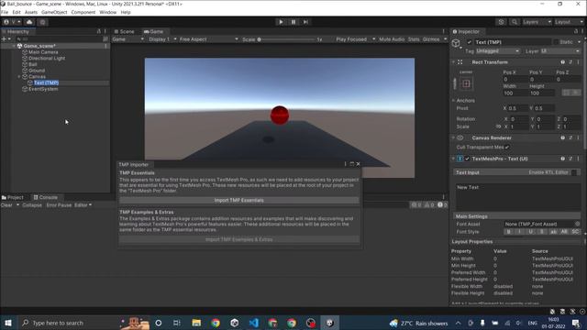587x330 pixels.
Task: Open TextMeshPro component help icon
Action: (562, 159)
